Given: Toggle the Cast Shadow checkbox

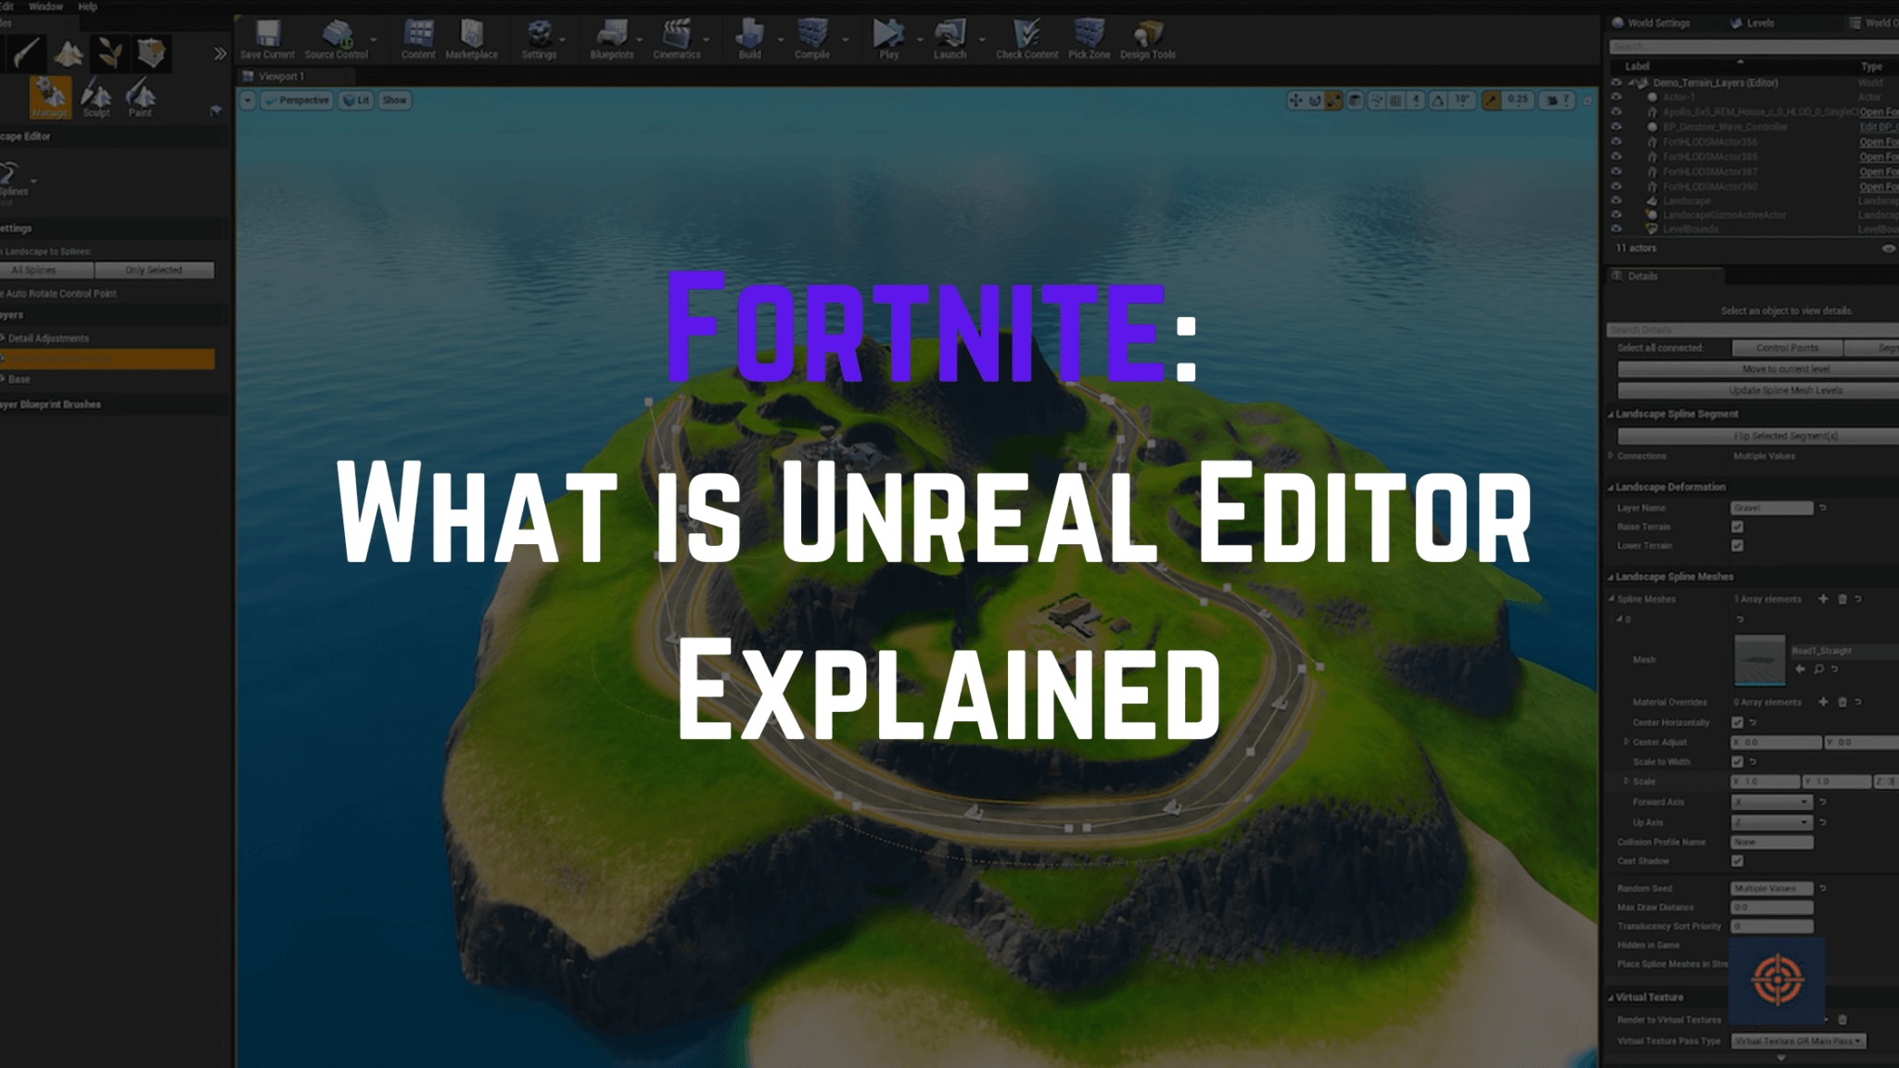Looking at the screenshot, I should click(x=1738, y=861).
